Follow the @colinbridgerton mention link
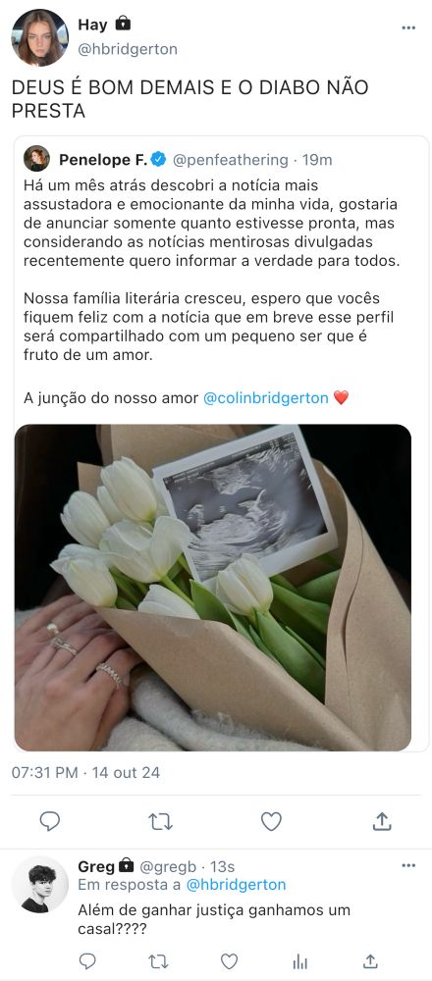 point(266,398)
